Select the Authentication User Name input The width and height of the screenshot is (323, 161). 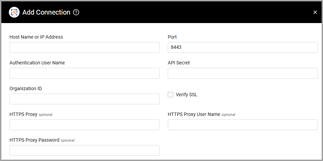(x=85, y=73)
